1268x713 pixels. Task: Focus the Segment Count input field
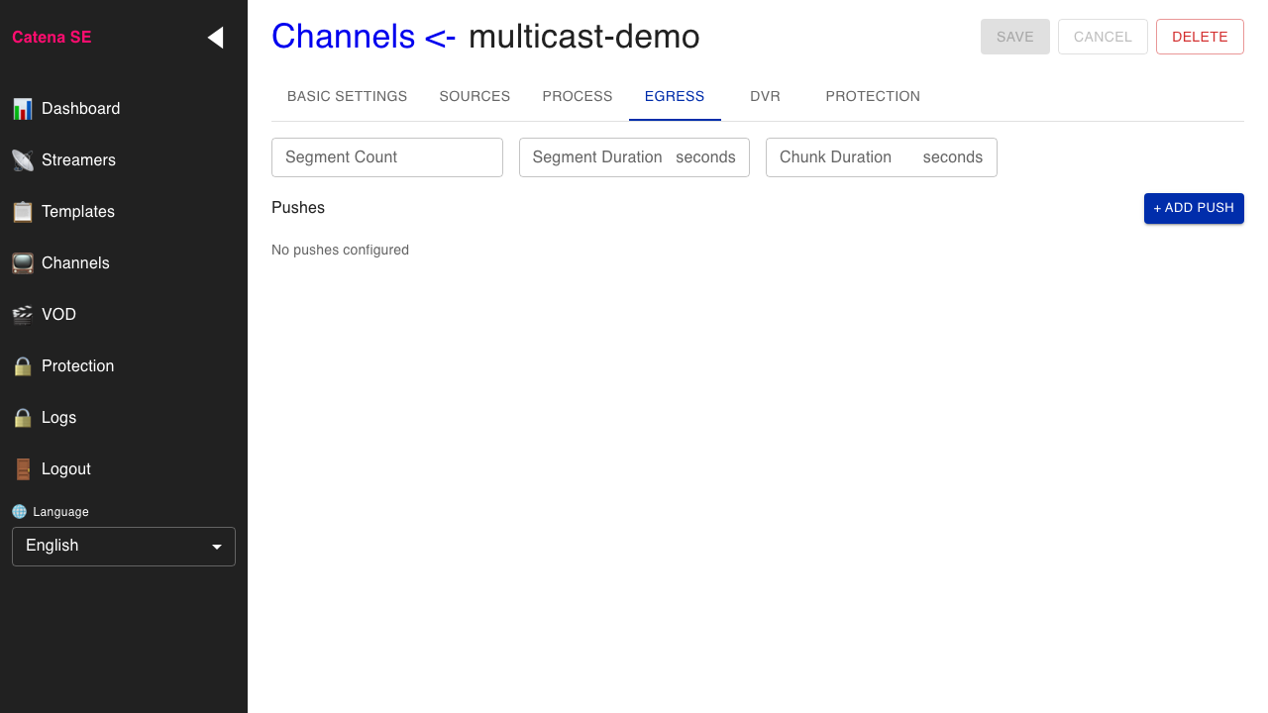point(386,157)
